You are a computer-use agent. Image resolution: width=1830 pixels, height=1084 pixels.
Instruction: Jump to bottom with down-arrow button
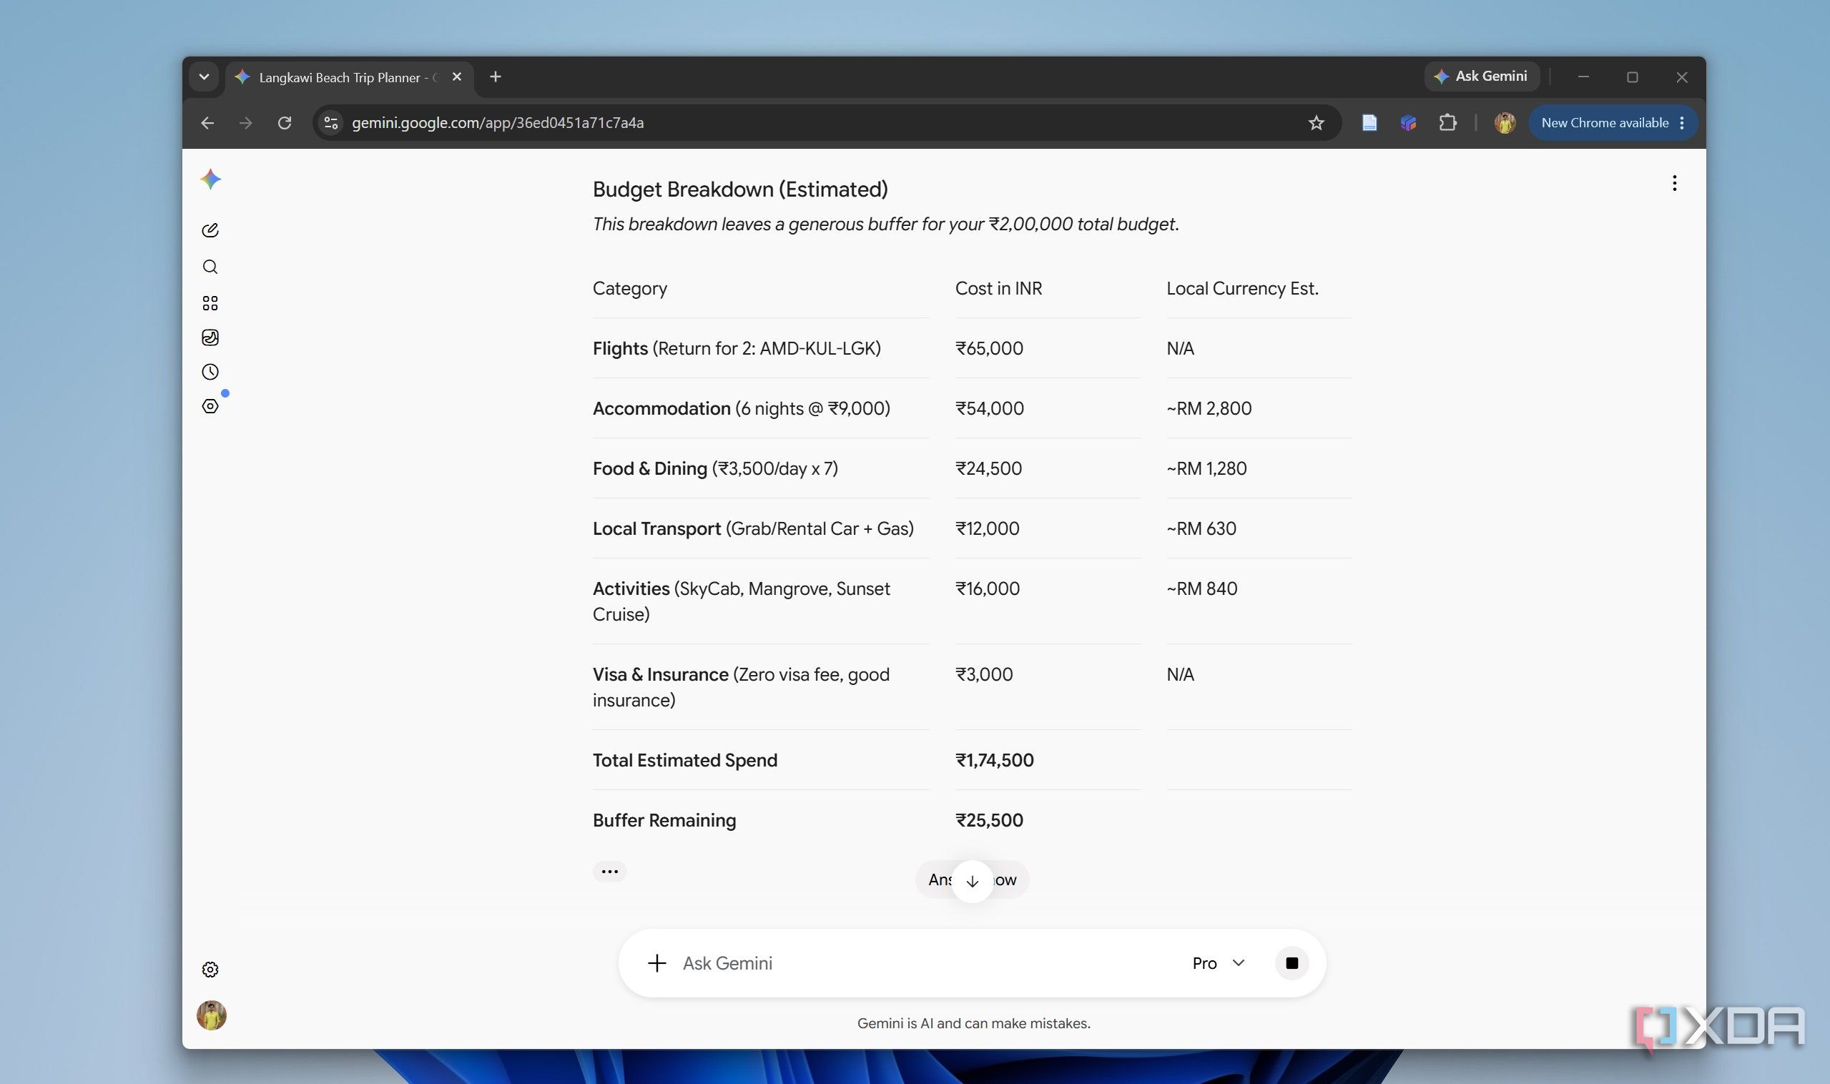tap(973, 881)
